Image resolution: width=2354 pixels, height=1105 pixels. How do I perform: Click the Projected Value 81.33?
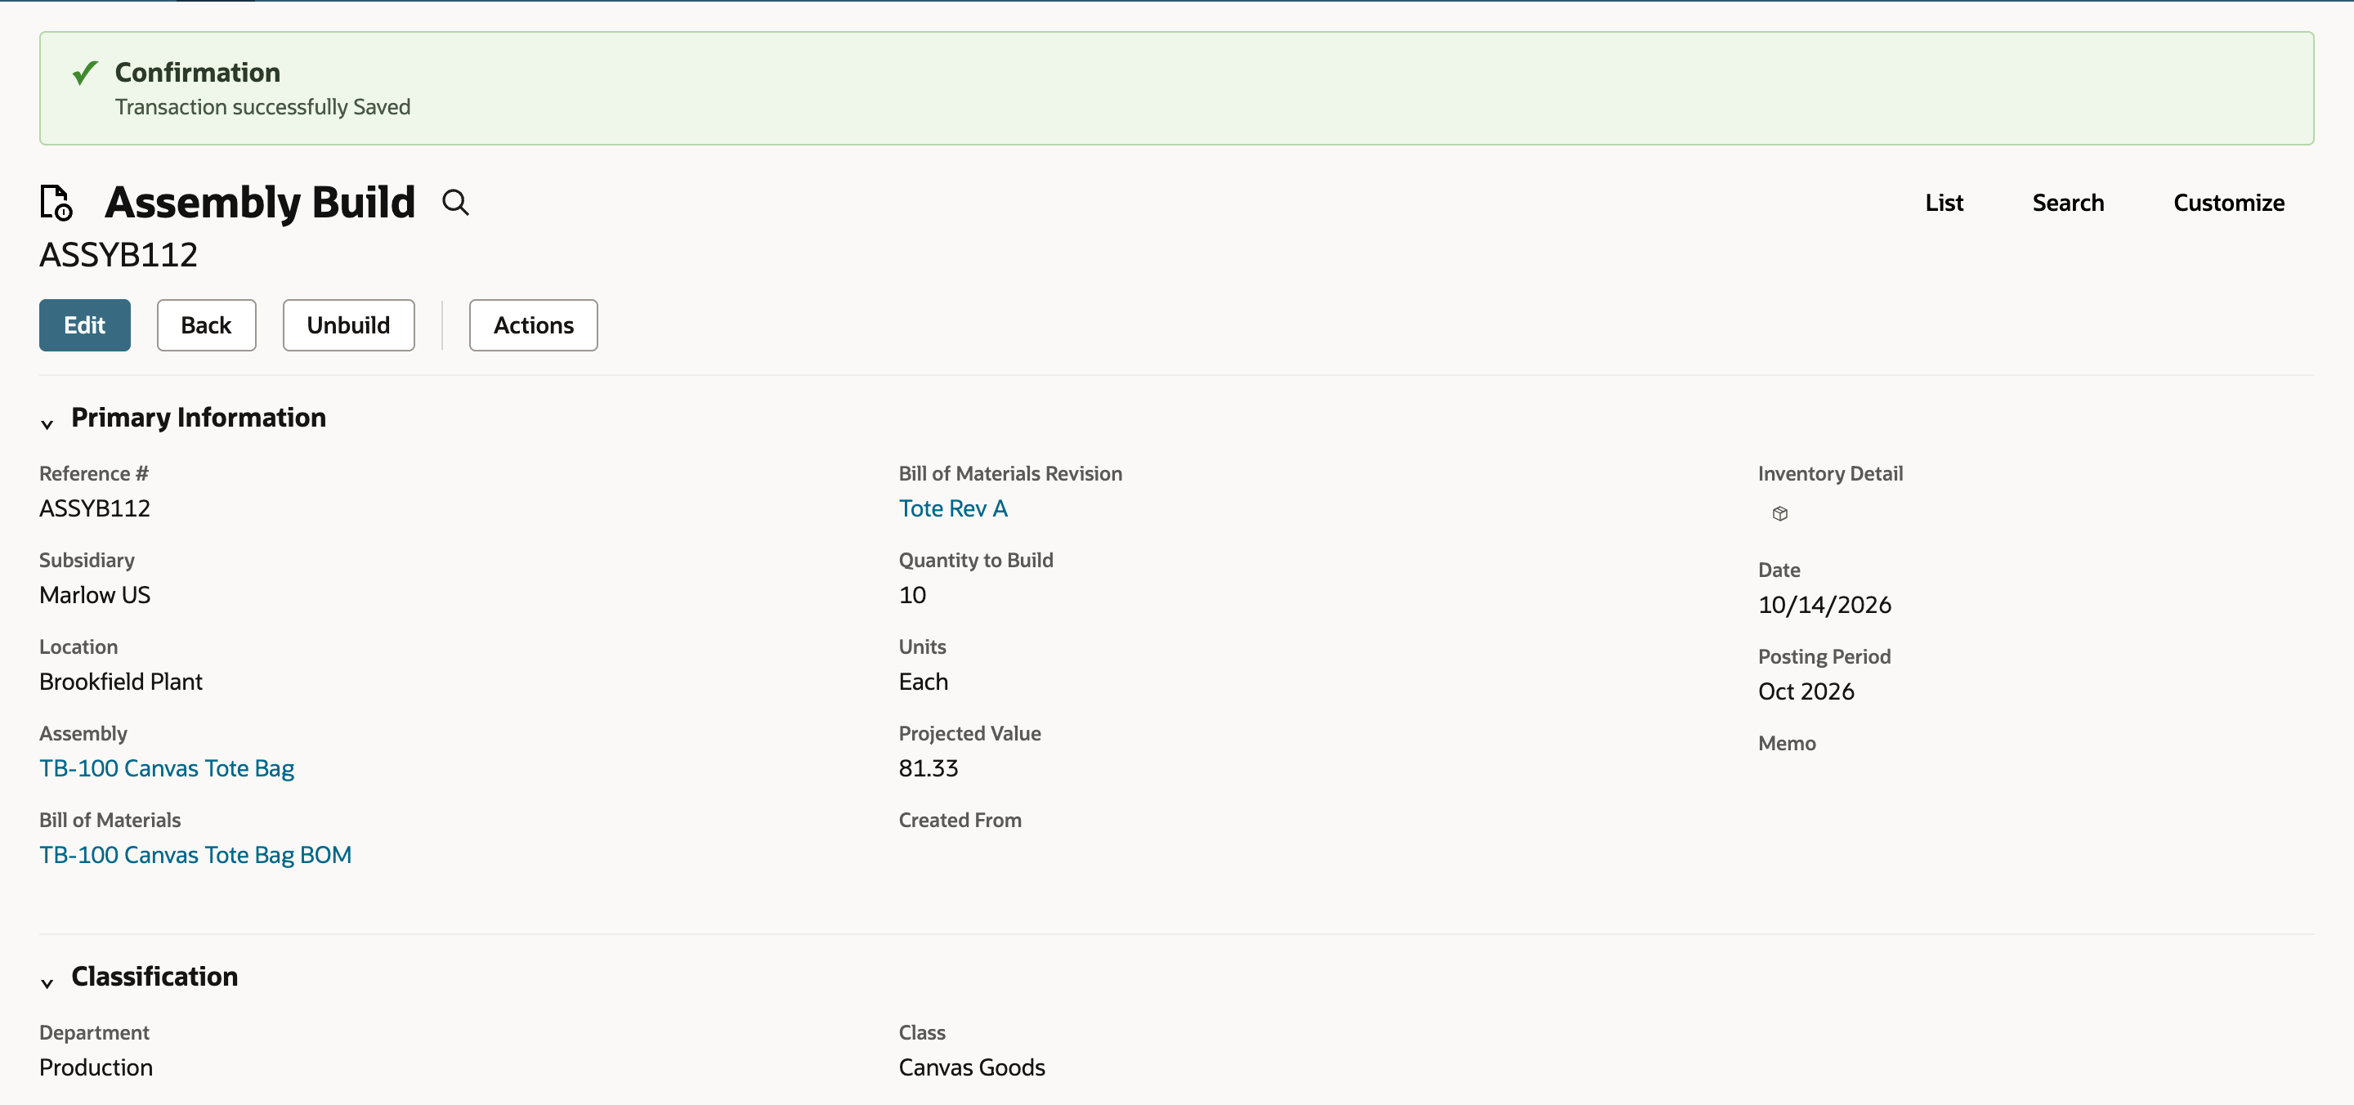click(929, 768)
